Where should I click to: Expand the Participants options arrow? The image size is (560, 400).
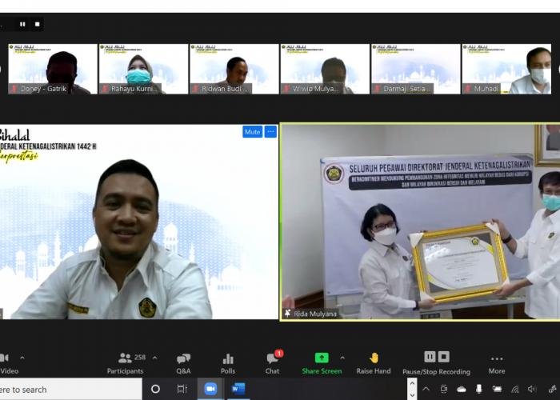coord(154,358)
